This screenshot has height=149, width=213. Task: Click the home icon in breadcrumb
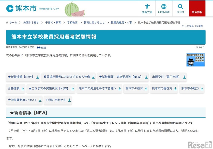coord(7,22)
